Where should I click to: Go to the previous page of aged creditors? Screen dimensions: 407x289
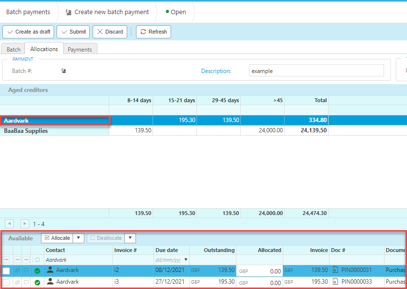9,224
